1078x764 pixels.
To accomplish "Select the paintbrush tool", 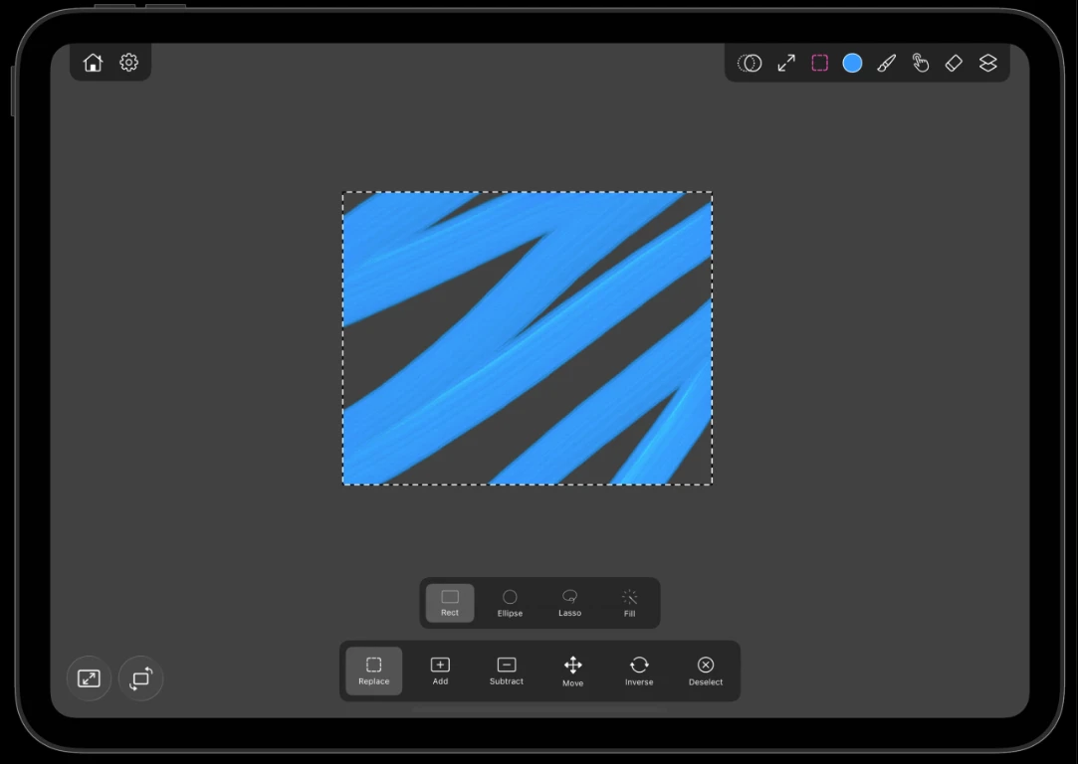I will coord(886,64).
